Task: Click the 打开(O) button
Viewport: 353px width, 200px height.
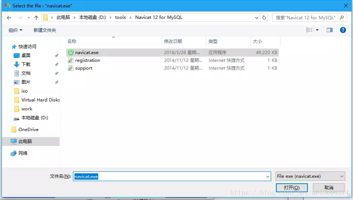Action: [292, 188]
